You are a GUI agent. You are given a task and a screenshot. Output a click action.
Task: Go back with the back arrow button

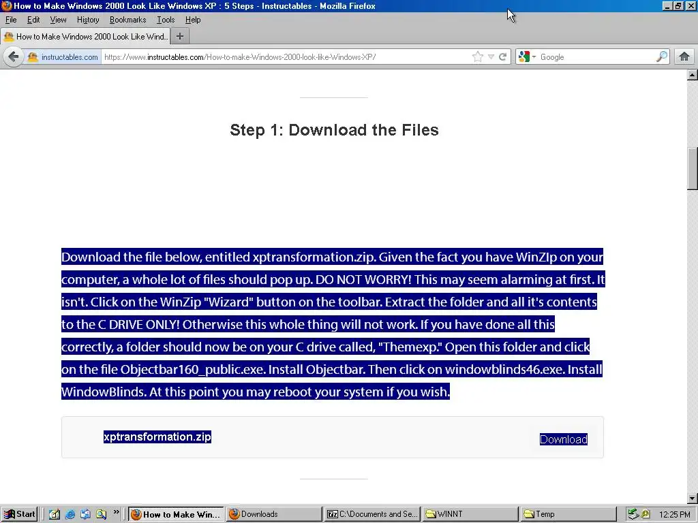pos(14,57)
